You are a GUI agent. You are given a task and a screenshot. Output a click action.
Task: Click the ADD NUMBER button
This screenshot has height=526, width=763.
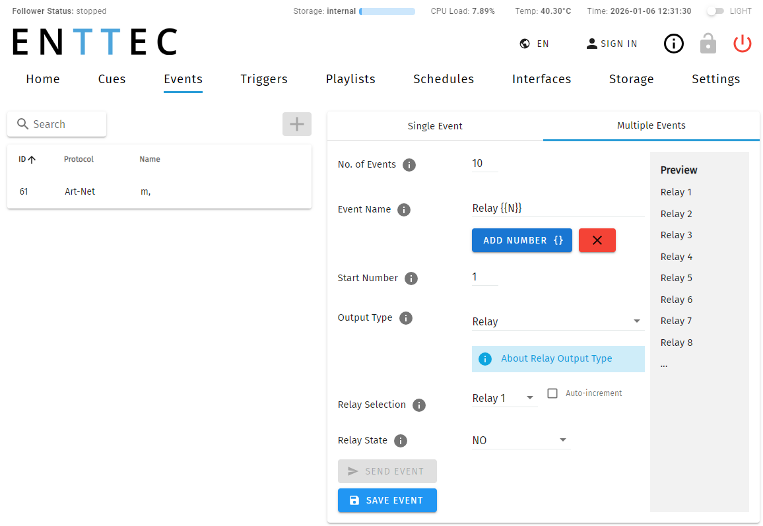point(521,240)
